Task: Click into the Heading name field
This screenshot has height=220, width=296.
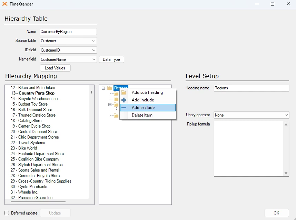Action: pos(251,88)
